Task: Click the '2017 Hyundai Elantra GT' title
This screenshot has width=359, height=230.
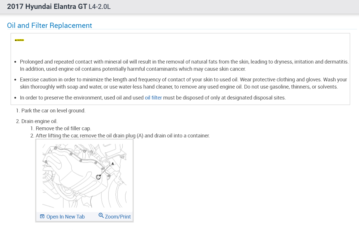Action: pos(47,7)
